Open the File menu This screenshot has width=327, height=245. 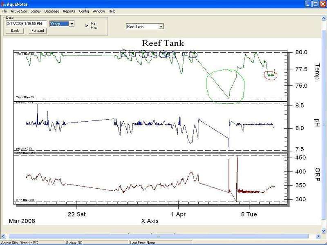(4, 11)
